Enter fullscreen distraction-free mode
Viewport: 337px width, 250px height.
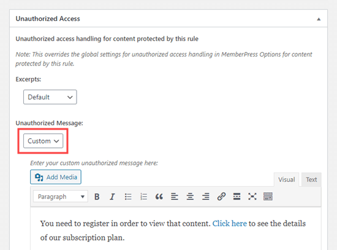point(252,197)
